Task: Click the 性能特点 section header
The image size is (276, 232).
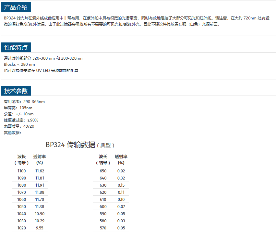Action: click(x=16, y=48)
